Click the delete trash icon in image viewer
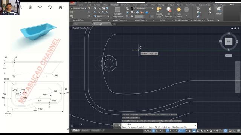Image resolution: width=241 pixels, height=135 pixels. pos(30,7)
